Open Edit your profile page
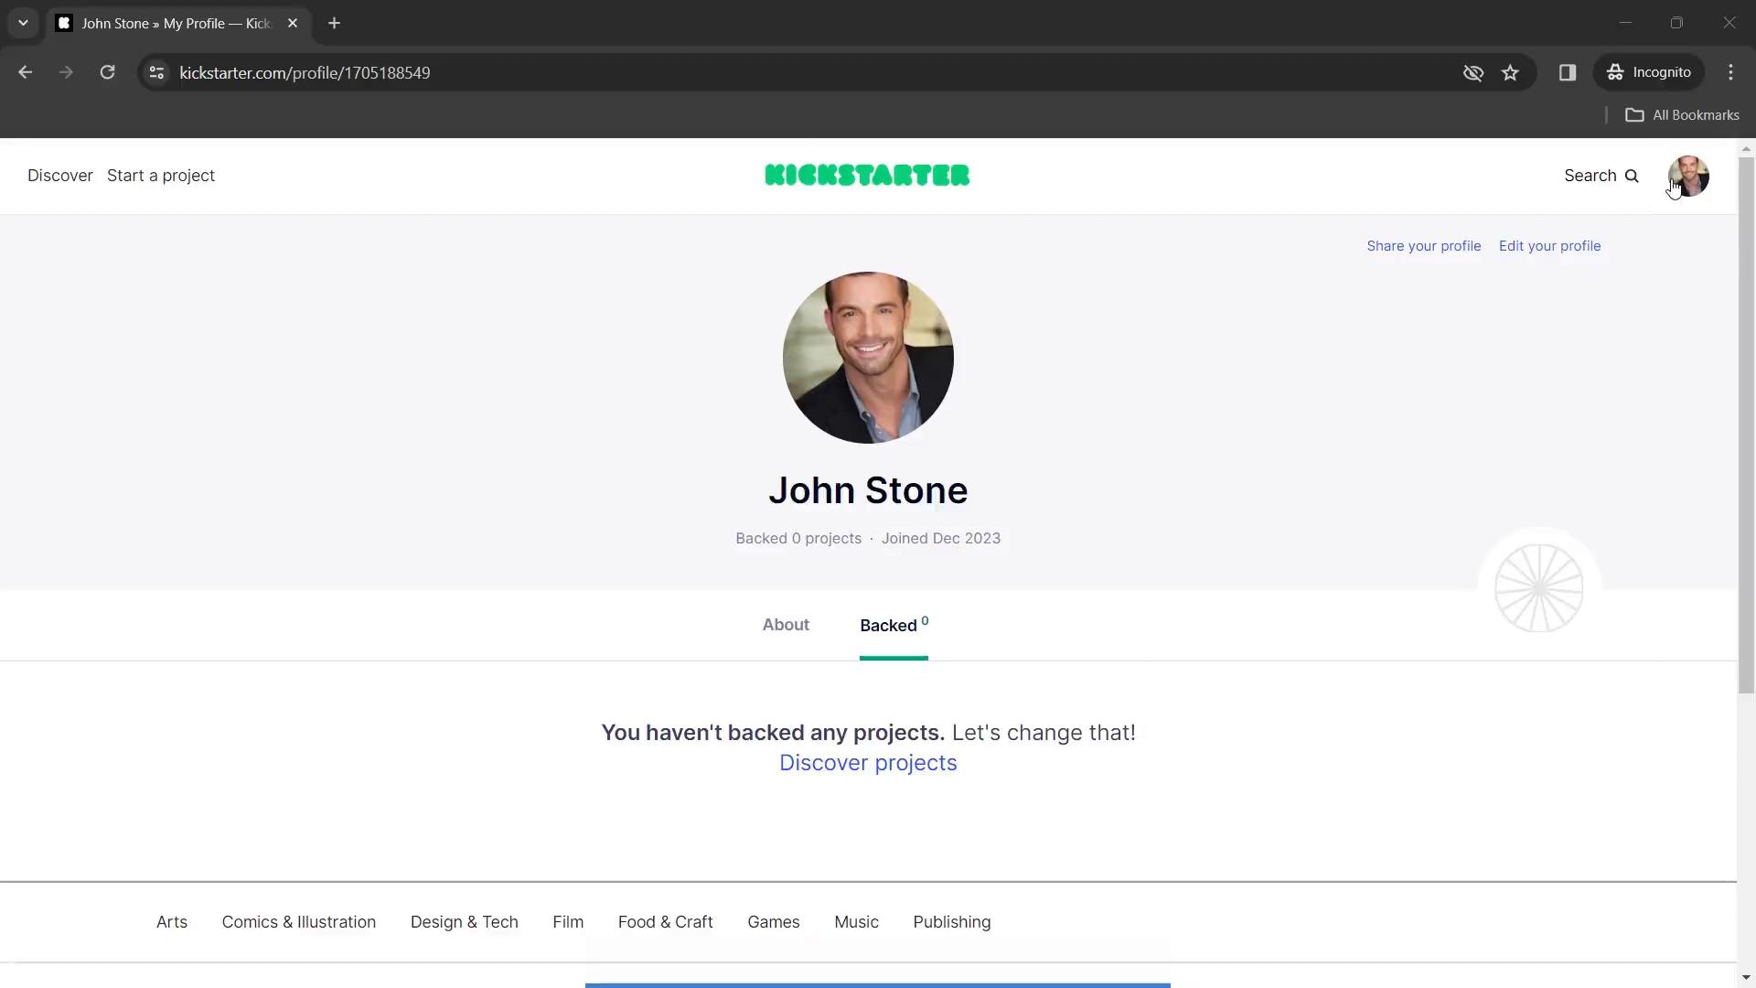The height and width of the screenshot is (988, 1756). click(1550, 245)
